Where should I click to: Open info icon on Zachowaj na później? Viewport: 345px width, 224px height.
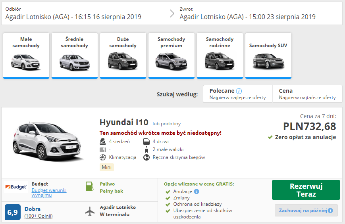(330, 211)
